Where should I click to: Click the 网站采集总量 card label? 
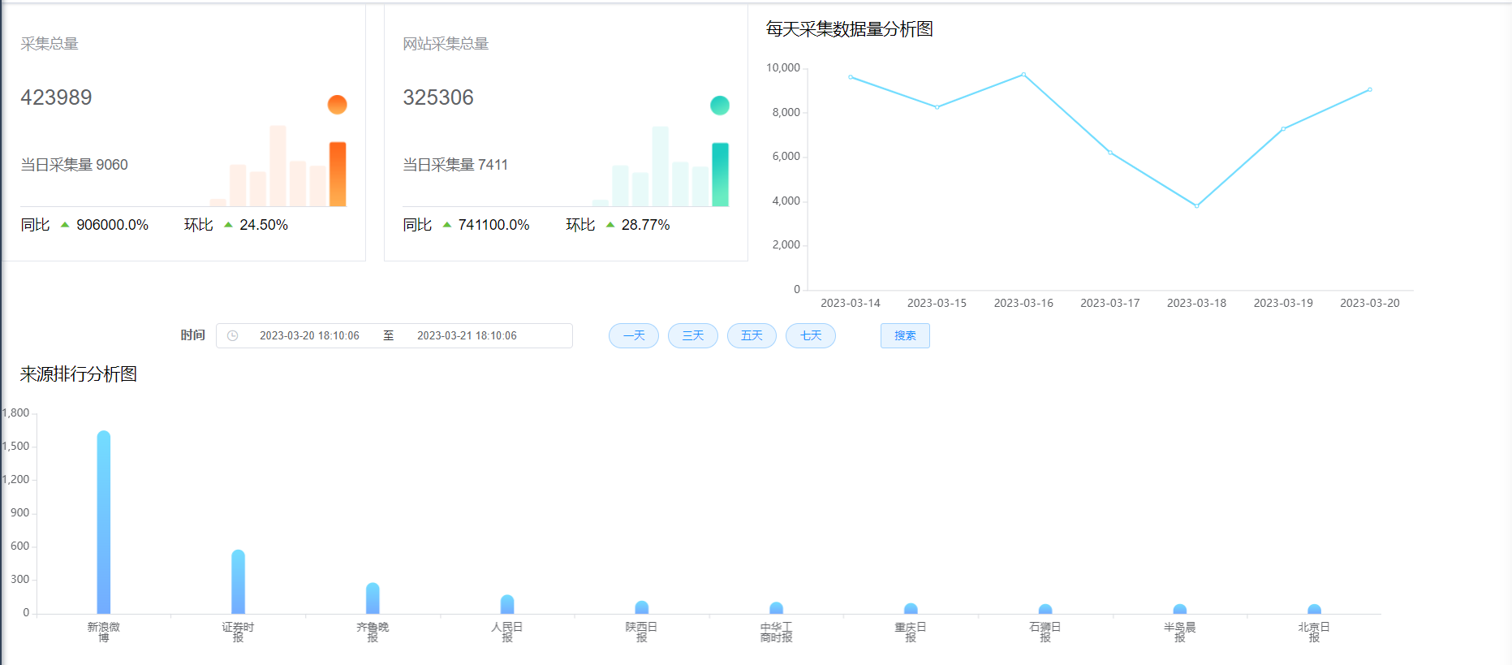click(446, 44)
